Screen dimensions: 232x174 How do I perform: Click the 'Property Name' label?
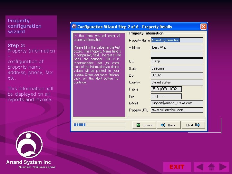[x=139, y=40]
